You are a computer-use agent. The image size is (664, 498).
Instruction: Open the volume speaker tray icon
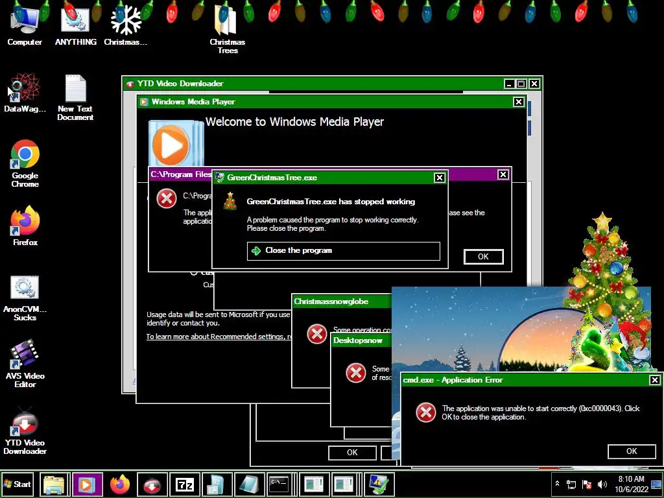(x=602, y=484)
